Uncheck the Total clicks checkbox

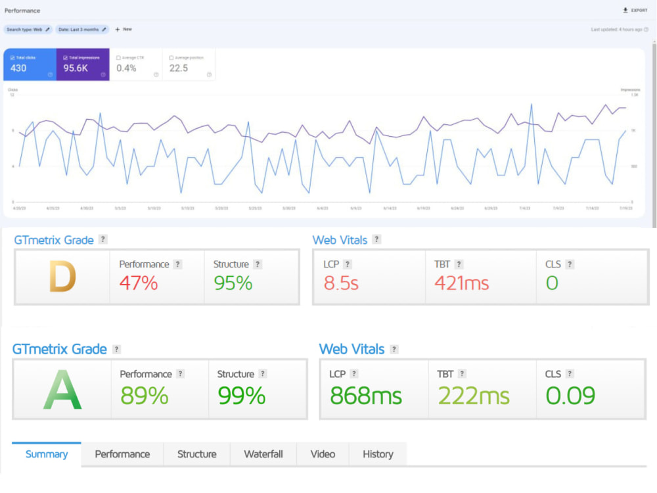[x=12, y=58]
